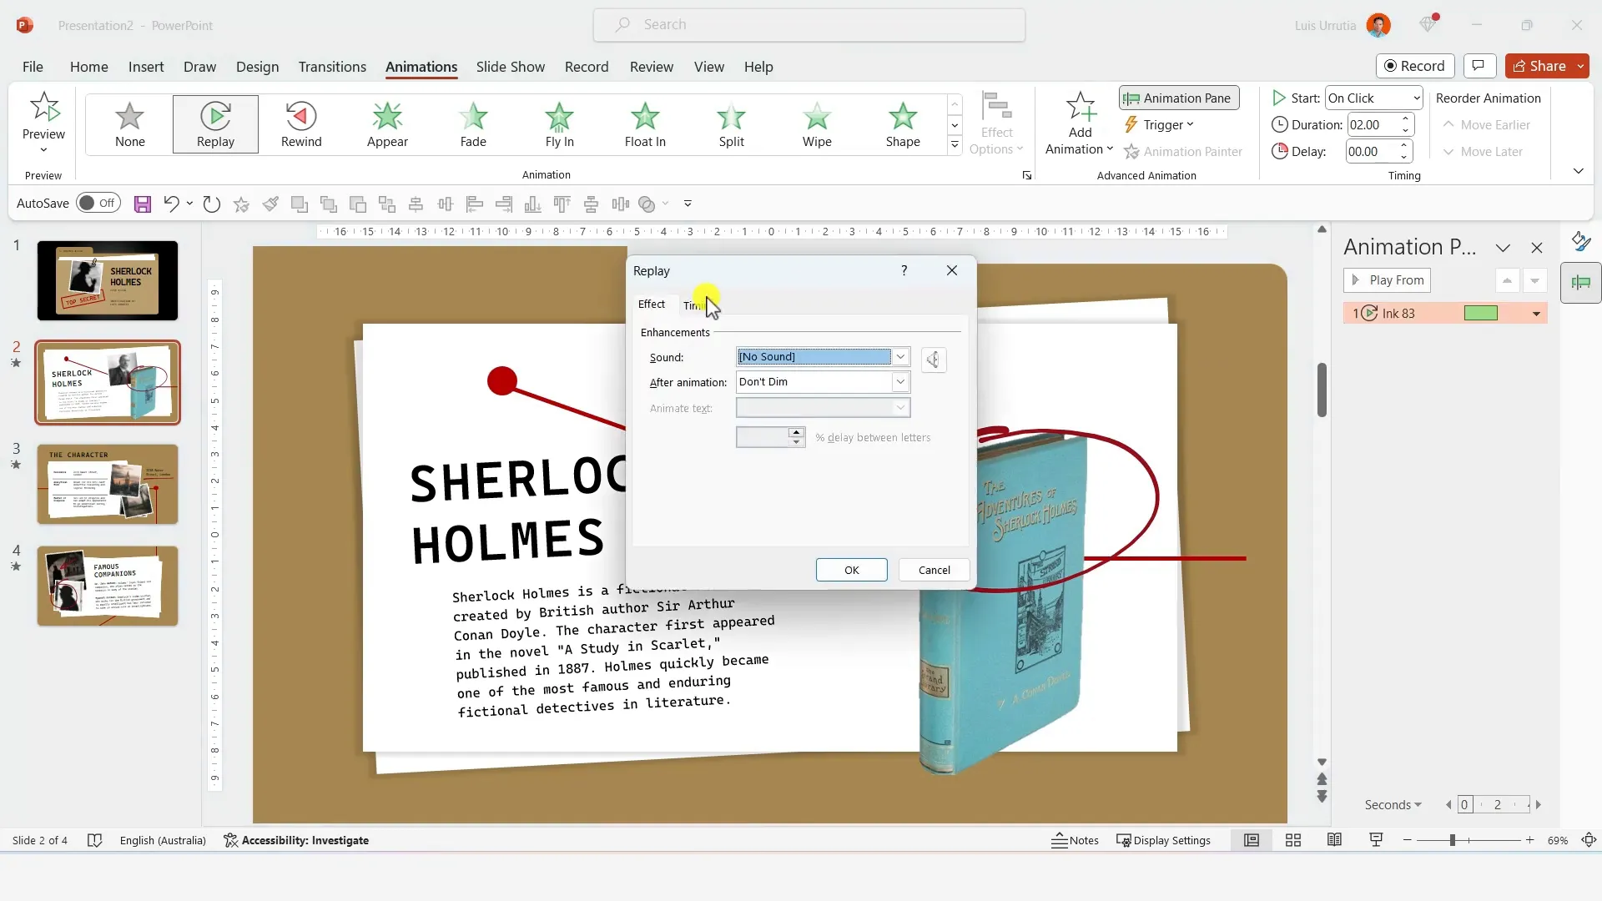Open the Add Animation gallery

click(1080, 123)
